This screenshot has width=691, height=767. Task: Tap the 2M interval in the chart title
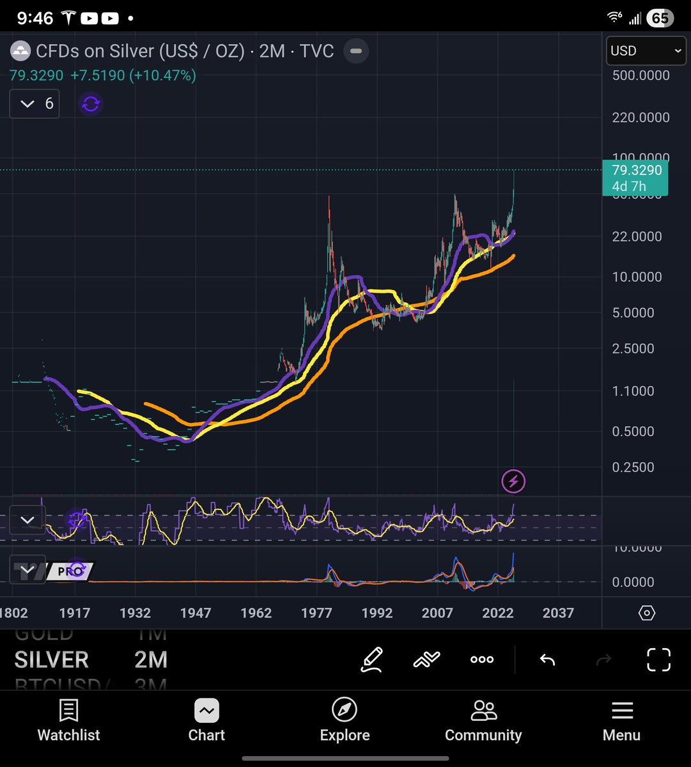click(x=272, y=51)
